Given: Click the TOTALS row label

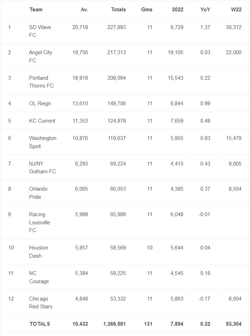Looking at the screenshot, I should [40, 324].
